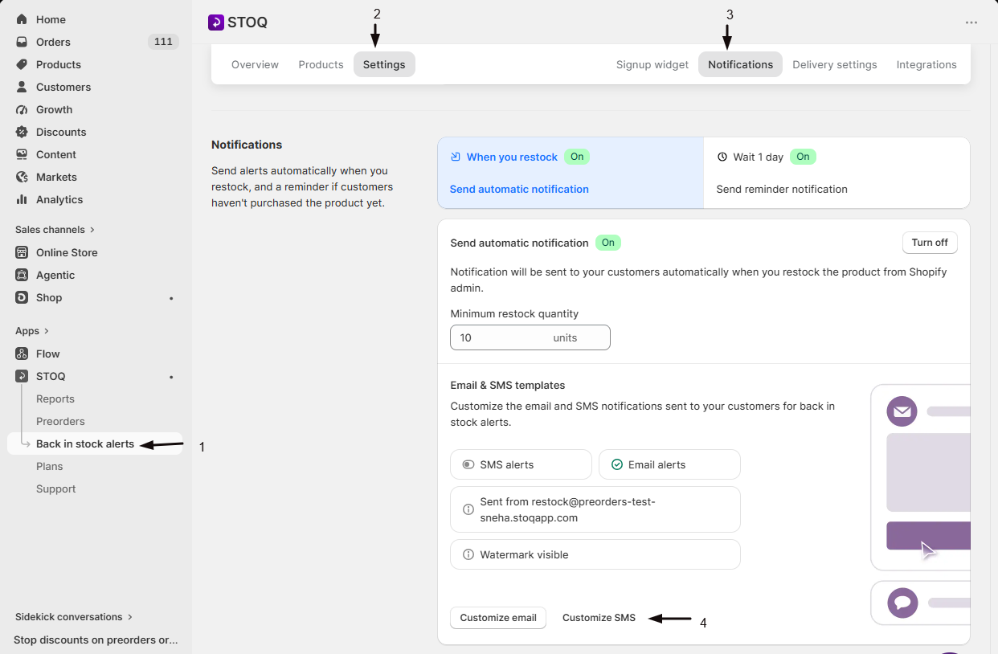Switch to the Products tab in STOQ
The width and height of the screenshot is (998, 654).
click(321, 64)
